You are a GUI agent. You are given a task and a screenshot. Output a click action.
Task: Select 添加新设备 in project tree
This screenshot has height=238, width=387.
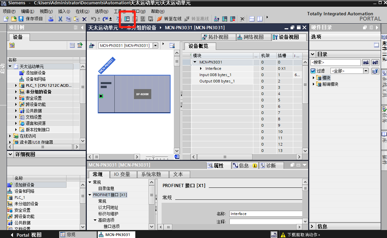36,73
